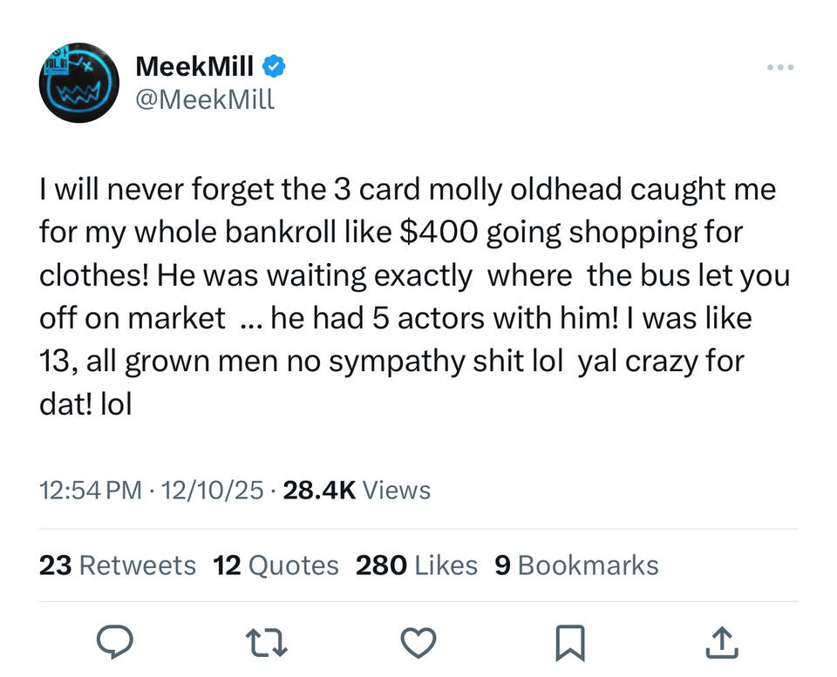Click the MeekMill display name
Viewport: 837px width, 677px height.
(195, 66)
